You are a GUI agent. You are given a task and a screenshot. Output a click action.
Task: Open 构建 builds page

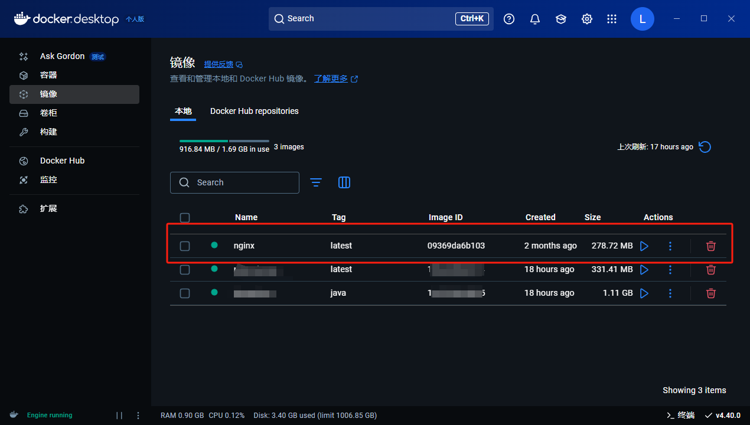point(74,132)
